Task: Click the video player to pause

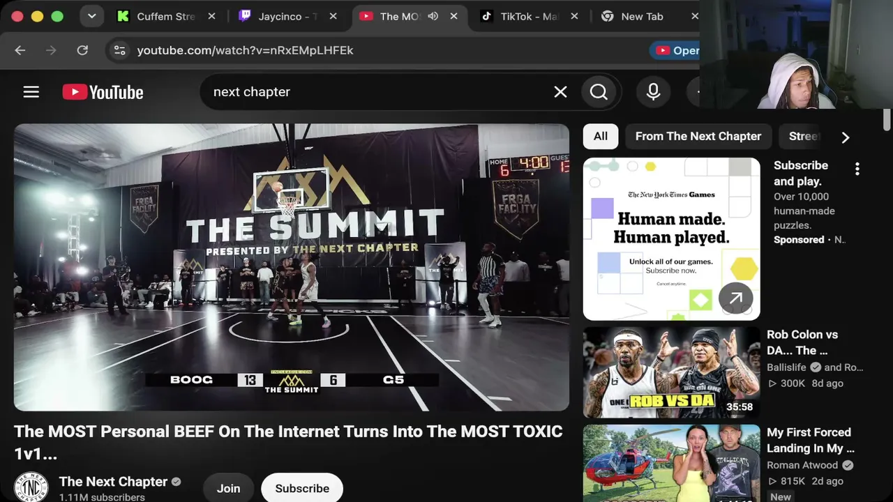Action: (x=292, y=268)
